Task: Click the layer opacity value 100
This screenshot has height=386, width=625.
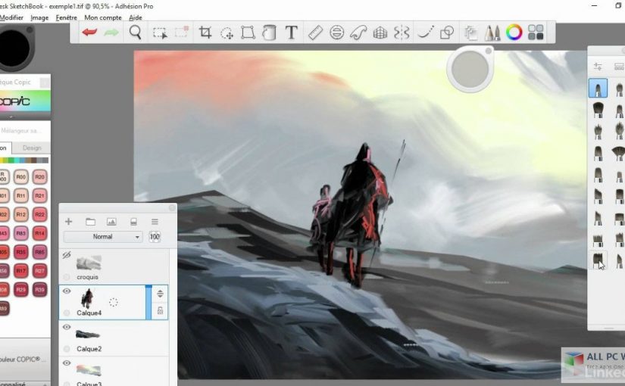Action: pyautogui.click(x=155, y=237)
